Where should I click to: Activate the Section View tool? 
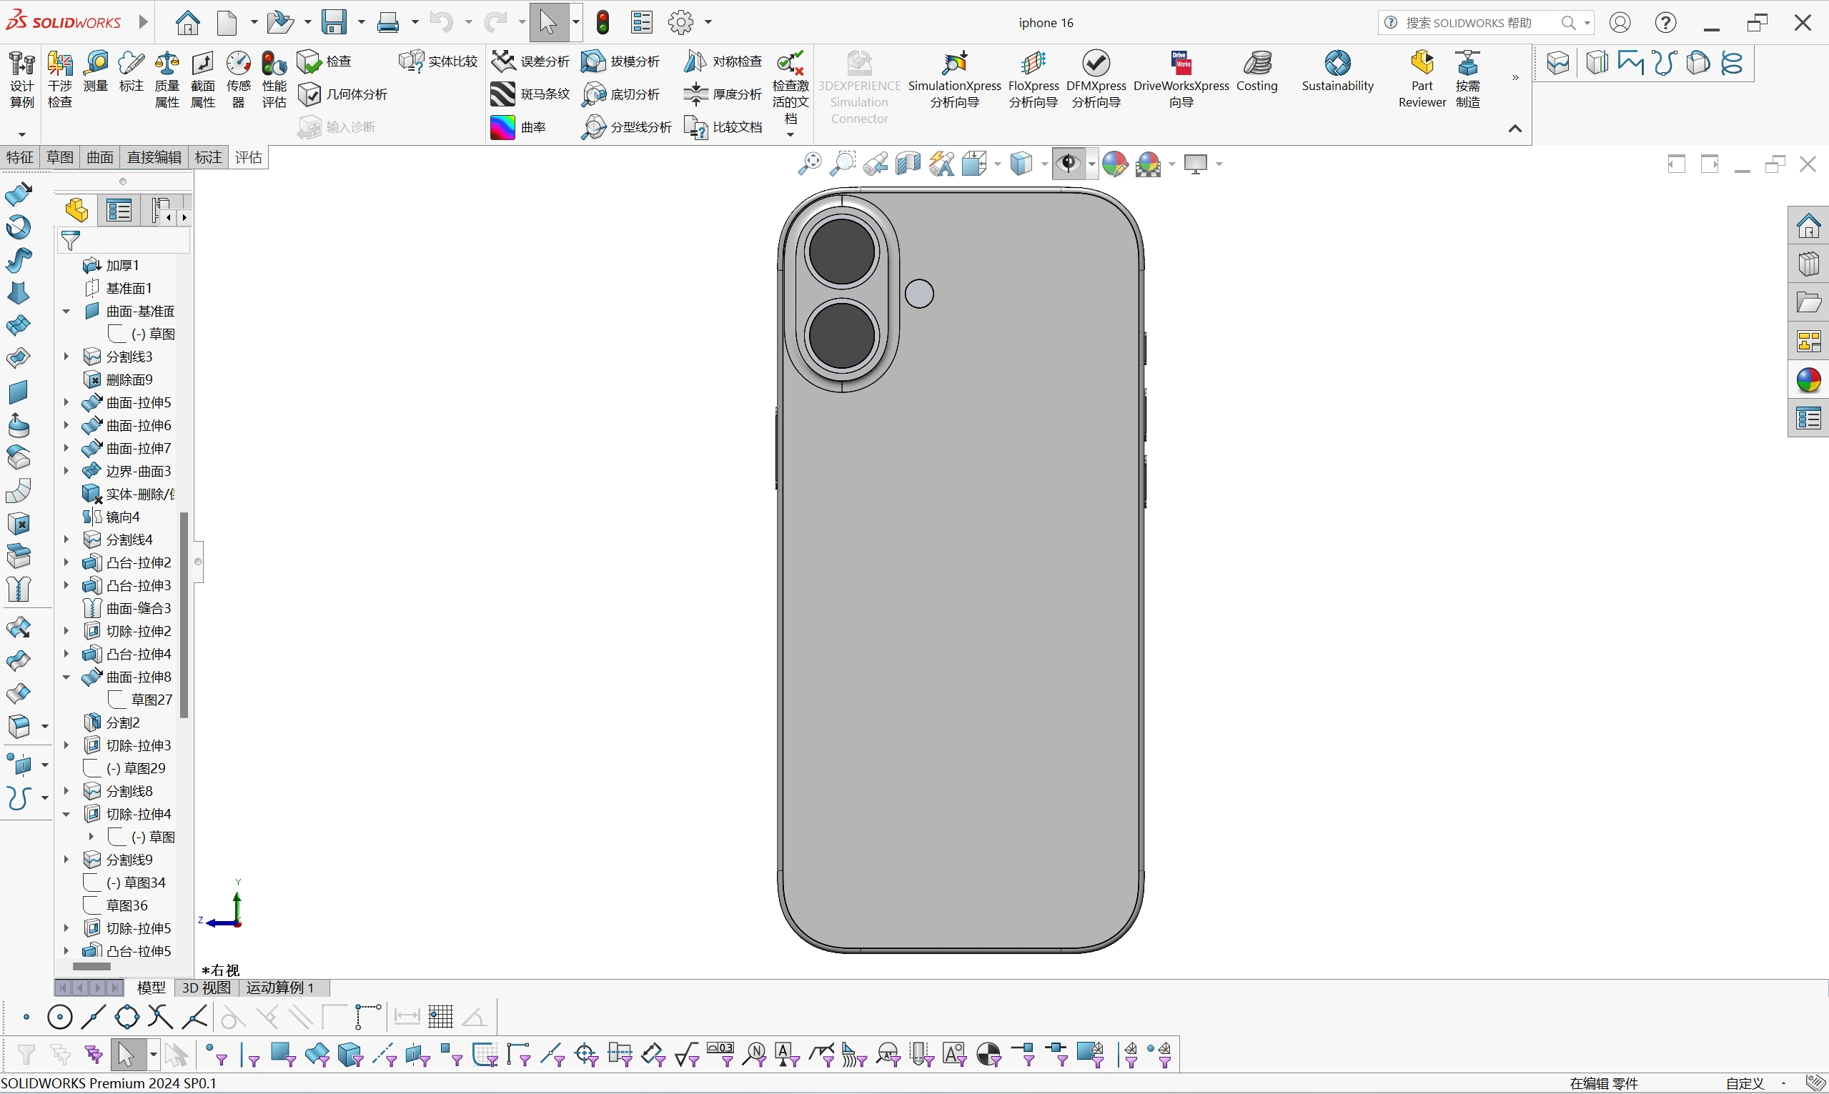pyautogui.click(x=907, y=164)
